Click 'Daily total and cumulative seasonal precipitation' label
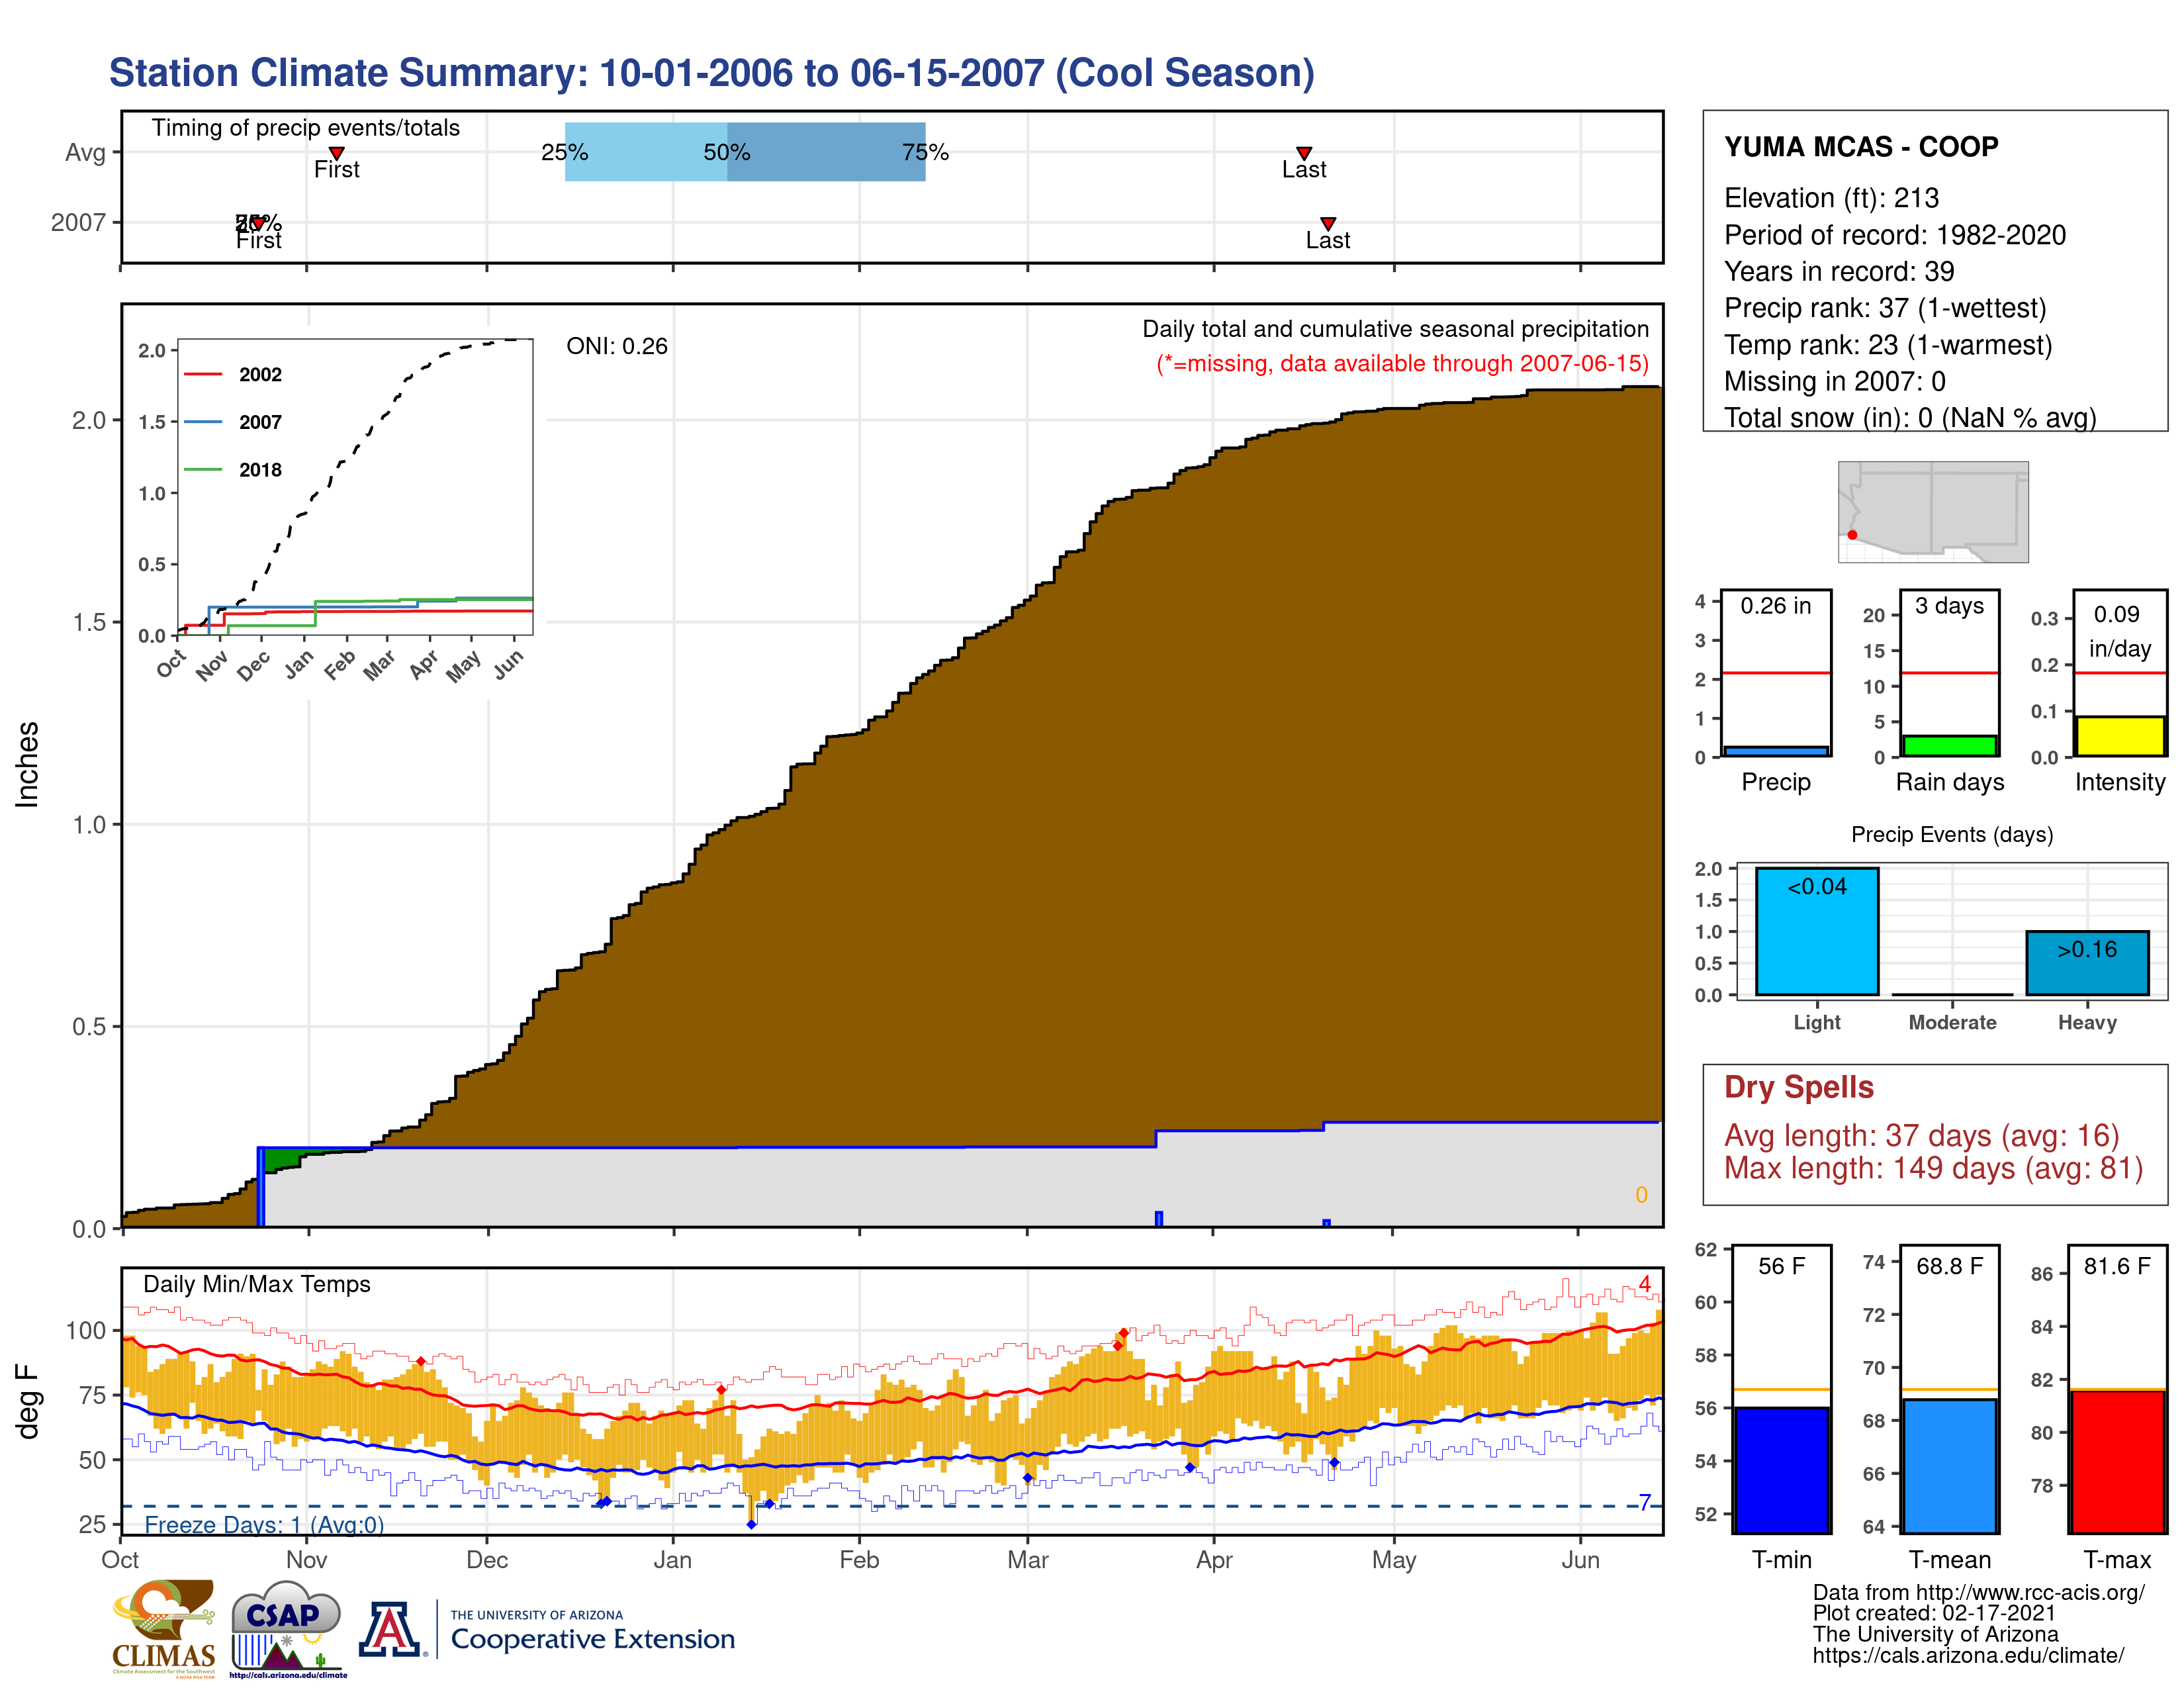2184x1688 pixels. 1395,329
